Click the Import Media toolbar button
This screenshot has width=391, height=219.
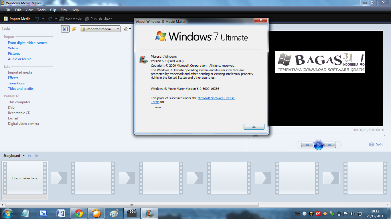[x=17, y=19]
